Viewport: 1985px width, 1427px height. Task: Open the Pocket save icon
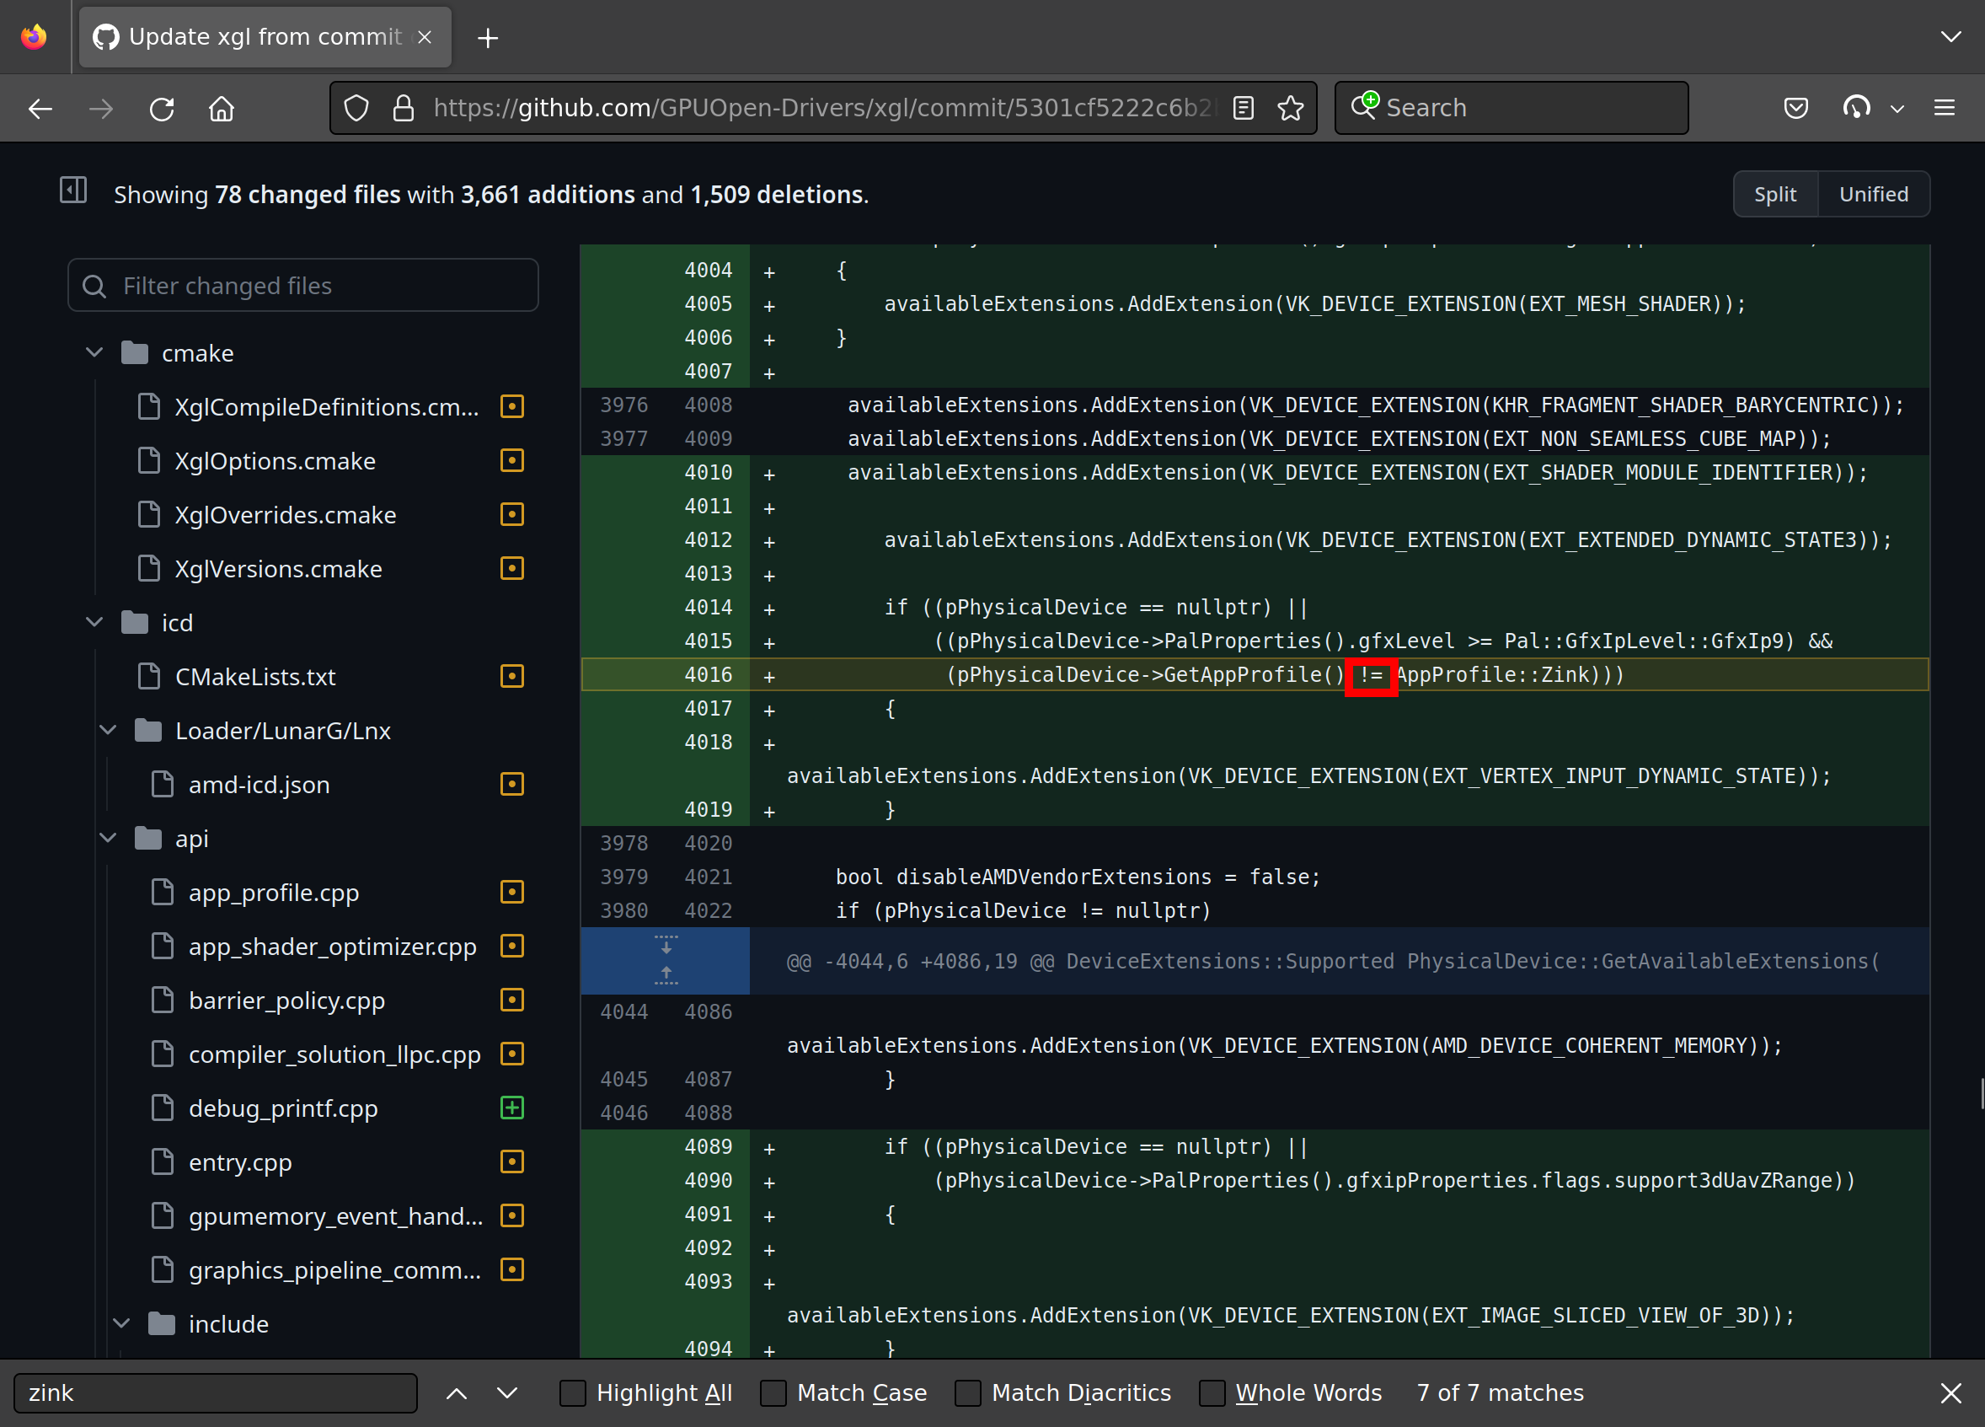[1795, 109]
